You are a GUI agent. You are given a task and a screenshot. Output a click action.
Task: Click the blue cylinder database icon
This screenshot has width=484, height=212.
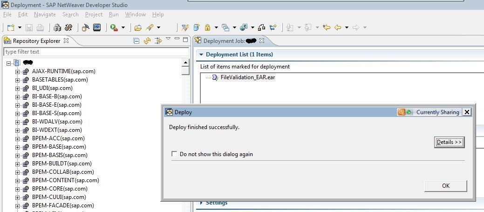click(x=196, y=28)
